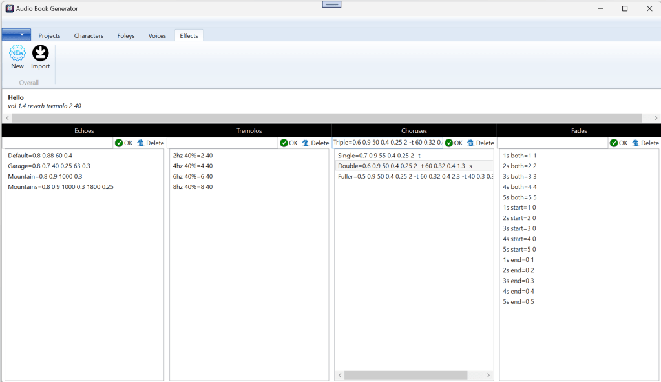The height and width of the screenshot is (382, 661).
Task: Switch to the Projects tab
Action: (x=49, y=35)
